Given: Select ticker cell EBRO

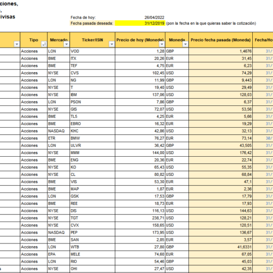Looking at the screenshot, I should [92, 124].
